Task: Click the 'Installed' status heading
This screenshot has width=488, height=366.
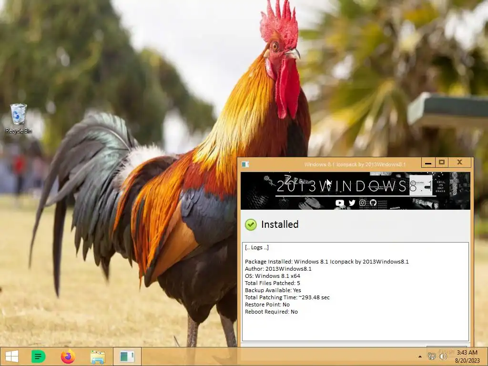Action: 280,224
